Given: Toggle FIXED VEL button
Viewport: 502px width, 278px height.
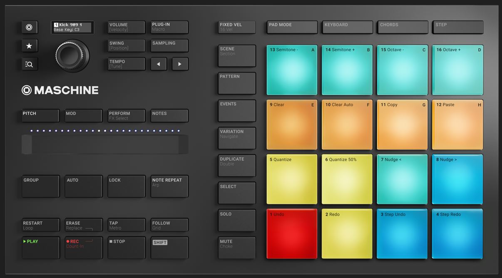Looking at the screenshot, I should pyautogui.click(x=237, y=27).
